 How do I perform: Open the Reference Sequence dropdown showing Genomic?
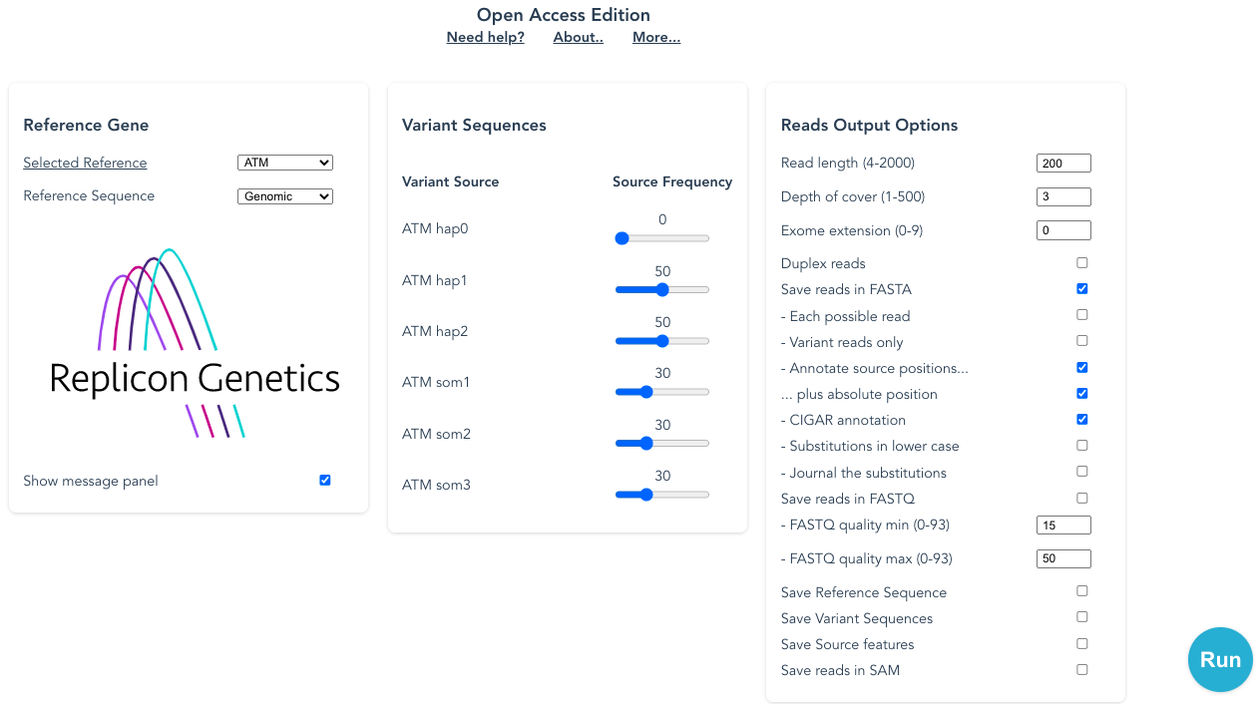pyautogui.click(x=285, y=195)
